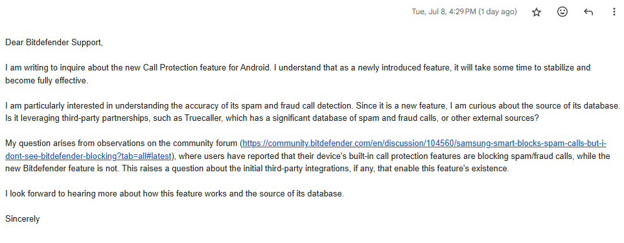This screenshot has width=624, height=243.
Task: Open the three-dot More options menu
Action: (x=614, y=12)
